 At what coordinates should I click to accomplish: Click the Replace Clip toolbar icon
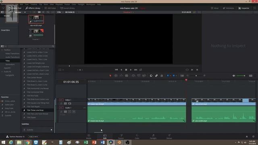[x=144, y=76]
